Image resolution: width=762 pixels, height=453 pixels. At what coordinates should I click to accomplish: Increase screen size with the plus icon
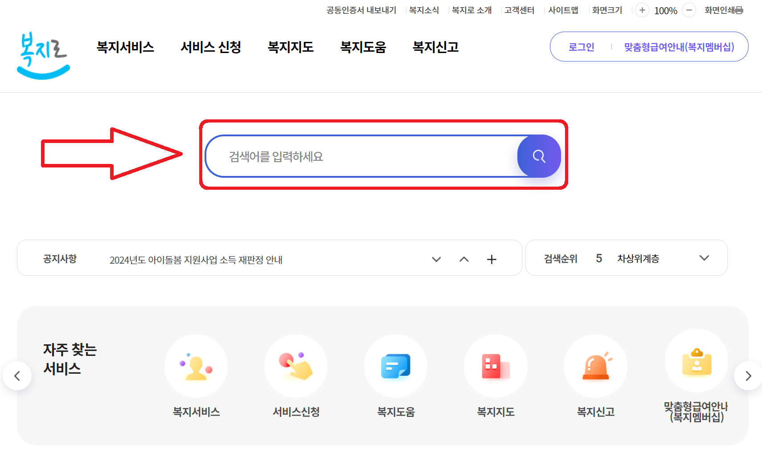642,10
